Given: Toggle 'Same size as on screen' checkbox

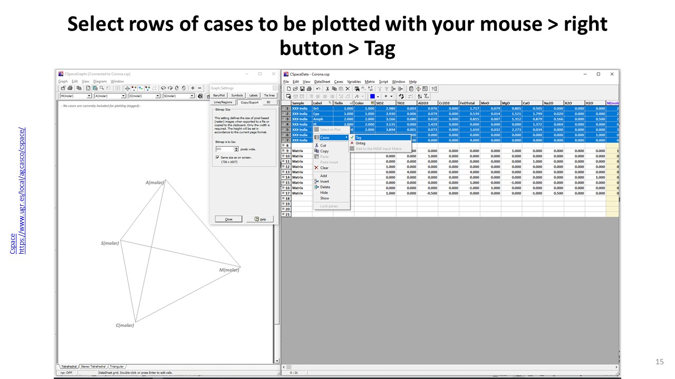Looking at the screenshot, I should (x=217, y=157).
